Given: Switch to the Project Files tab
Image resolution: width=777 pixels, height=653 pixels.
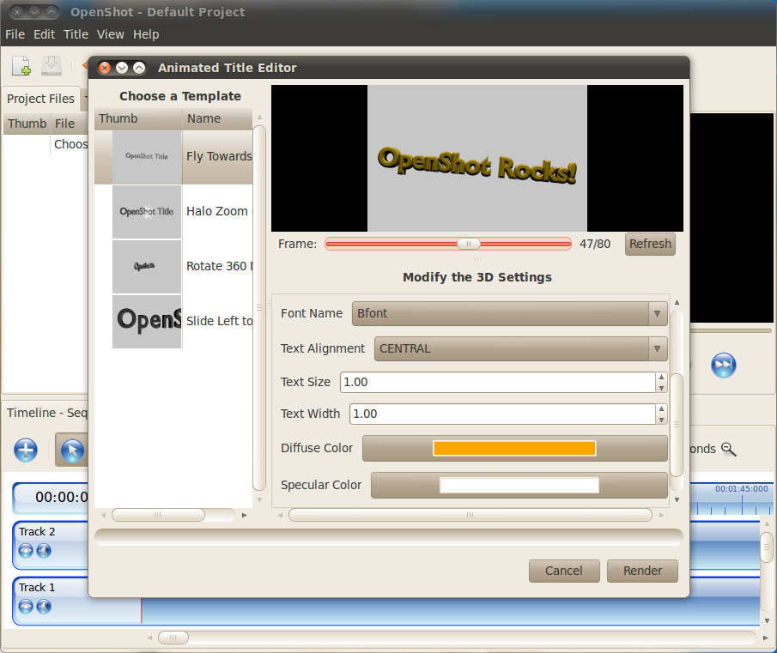Looking at the screenshot, I should click(40, 99).
